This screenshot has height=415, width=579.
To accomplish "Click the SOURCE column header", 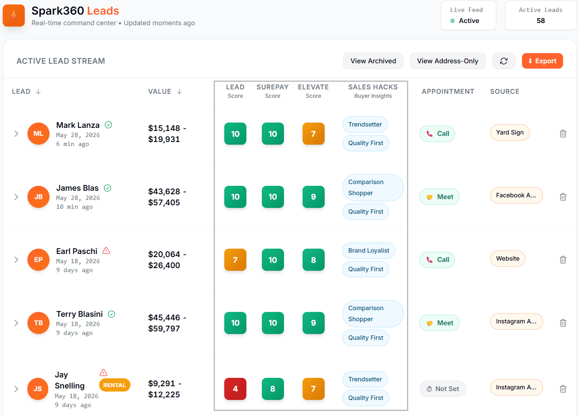I will click(505, 92).
